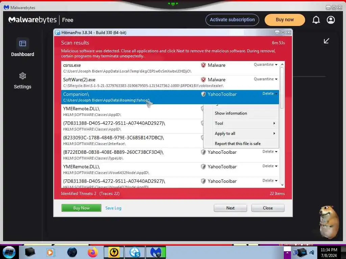The height and width of the screenshot is (259, 346).
Task: Open the media player taskbar icon
Action: (x=50, y=252)
